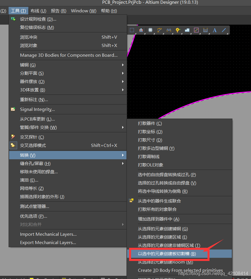The height and width of the screenshot is (279, 251).
Task: Choose 增加选择到器件中 (A)
Action: (179, 219)
